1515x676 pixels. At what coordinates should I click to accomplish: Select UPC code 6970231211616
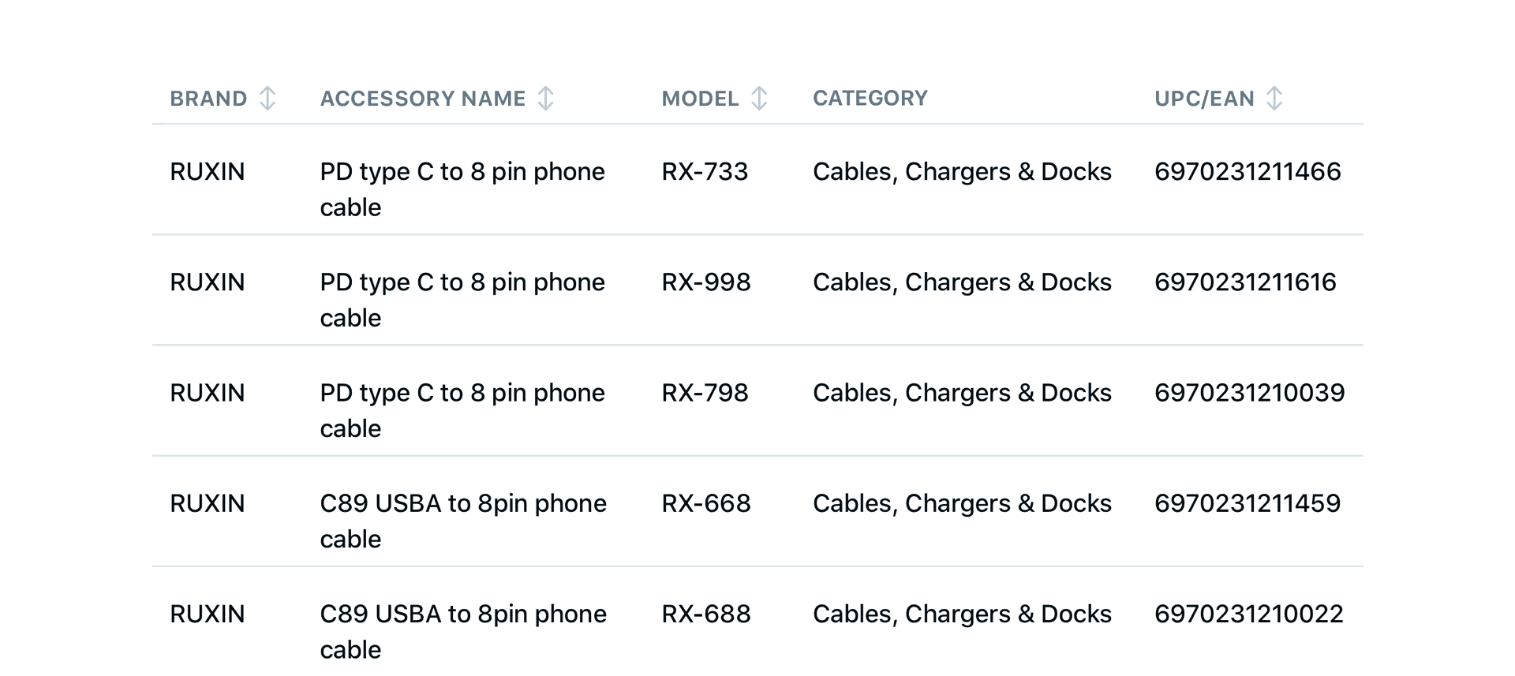click(1245, 282)
